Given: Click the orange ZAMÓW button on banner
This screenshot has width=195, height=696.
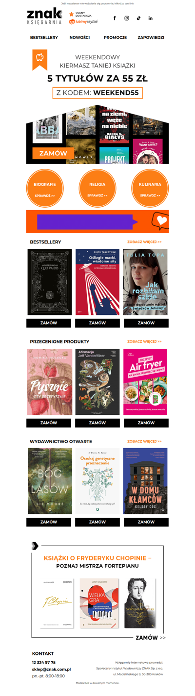Looking at the screenshot, I should point(53,153).
